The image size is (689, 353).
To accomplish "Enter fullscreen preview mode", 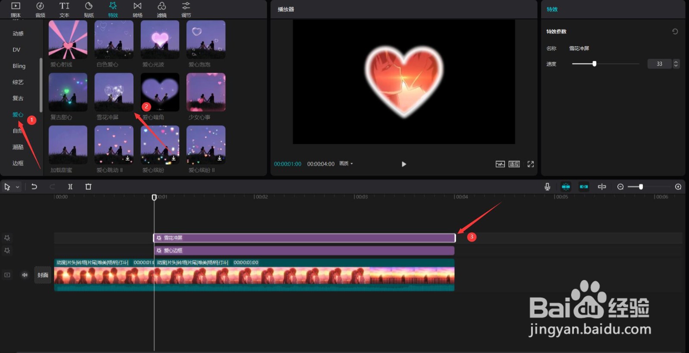I will [531, 164].
